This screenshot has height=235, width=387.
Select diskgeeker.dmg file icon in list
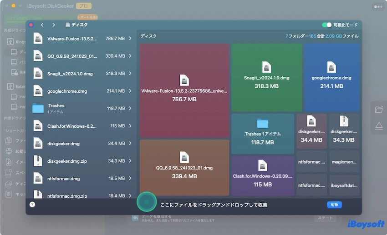(38, 143)
